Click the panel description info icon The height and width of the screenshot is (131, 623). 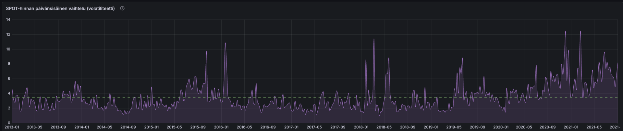pos(122,8)
